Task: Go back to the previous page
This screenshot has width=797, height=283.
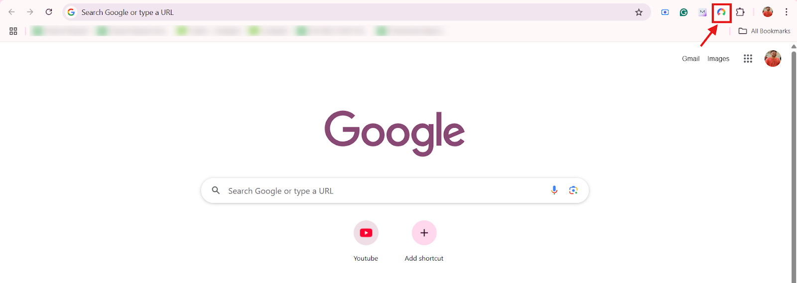Action: coord(11,12)
